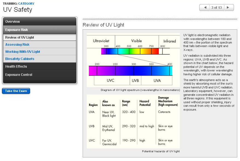
Task: Click the lower 200–400 nm UV spectrum bar
Action: tap(131, 71)
